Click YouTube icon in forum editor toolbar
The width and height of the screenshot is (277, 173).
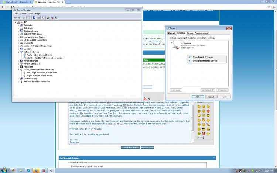click(145, 99)
